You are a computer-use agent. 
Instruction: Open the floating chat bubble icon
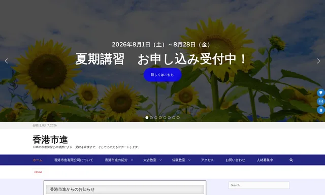click(321, 92)
